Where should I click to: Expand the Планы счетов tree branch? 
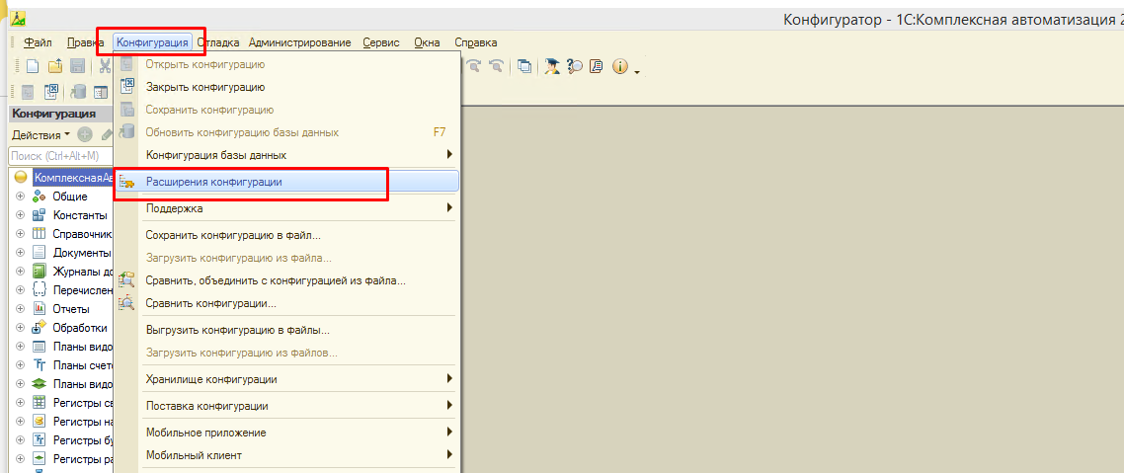coord(20,364)
